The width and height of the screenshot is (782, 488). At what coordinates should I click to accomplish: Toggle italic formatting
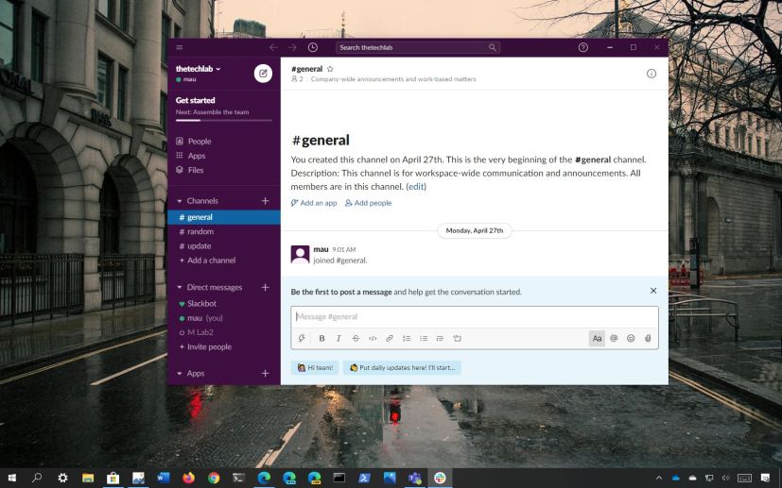click(x=339, y=338)
